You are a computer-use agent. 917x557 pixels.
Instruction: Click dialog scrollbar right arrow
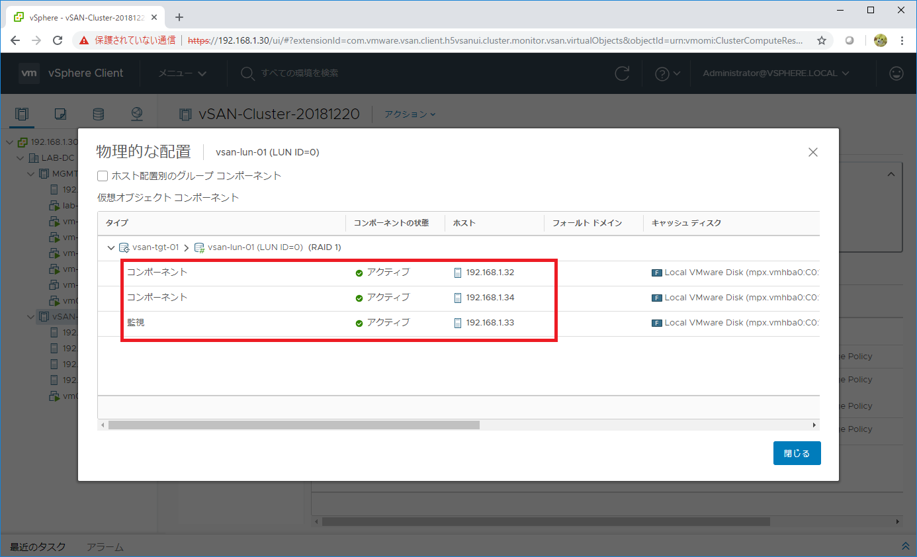(814, 425)
